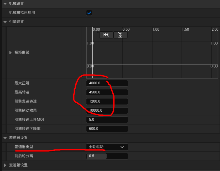Click the 引擎怠速转速 field with 1200.0
This screenshot has height=171, width=220.
[x=107, y=102]
